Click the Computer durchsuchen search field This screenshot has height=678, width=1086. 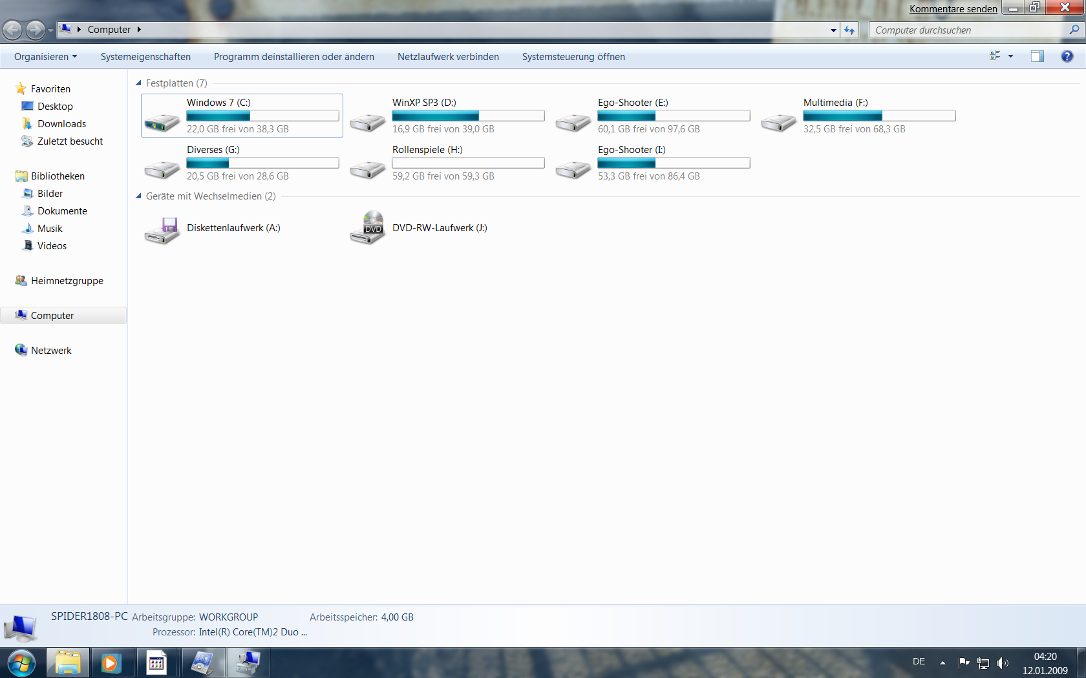[x=968, y=30]
